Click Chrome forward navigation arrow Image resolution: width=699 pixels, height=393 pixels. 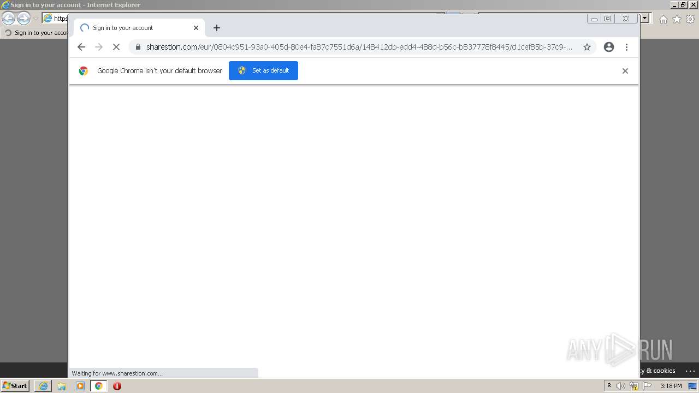coord(99,47)
